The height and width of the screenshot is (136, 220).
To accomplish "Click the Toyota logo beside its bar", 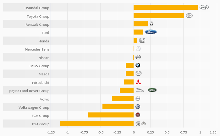I will point(189,16).
